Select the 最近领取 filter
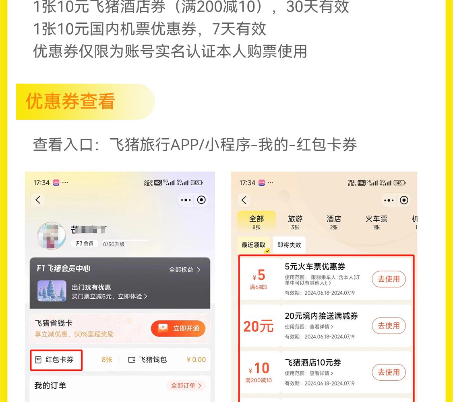Image resolution: width=453 pixels, height=402 pixels. coord(253,245)
